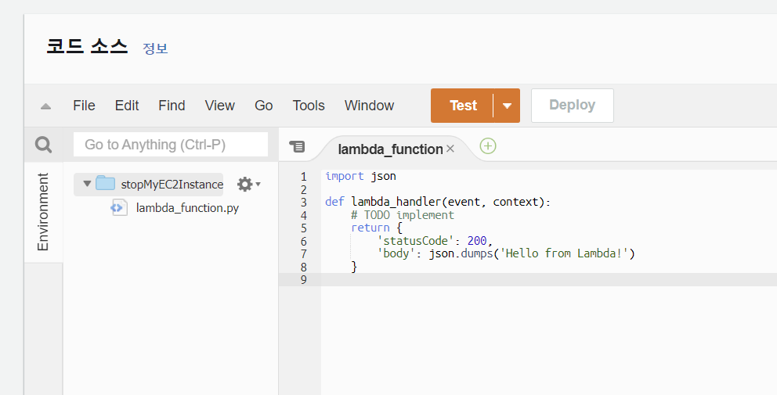Open the gear settings menu beside stopMyEC2Instance
Image resolution: width=777 pixels, height=395 pixels.
coord(249,184)
